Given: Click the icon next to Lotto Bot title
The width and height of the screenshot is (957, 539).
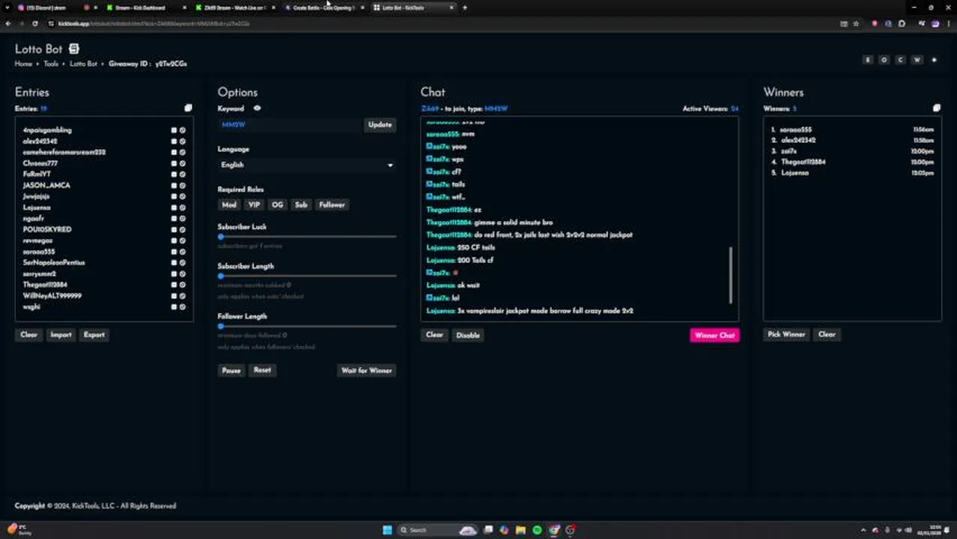Looking at the screenshot, I should click(73, 49).
